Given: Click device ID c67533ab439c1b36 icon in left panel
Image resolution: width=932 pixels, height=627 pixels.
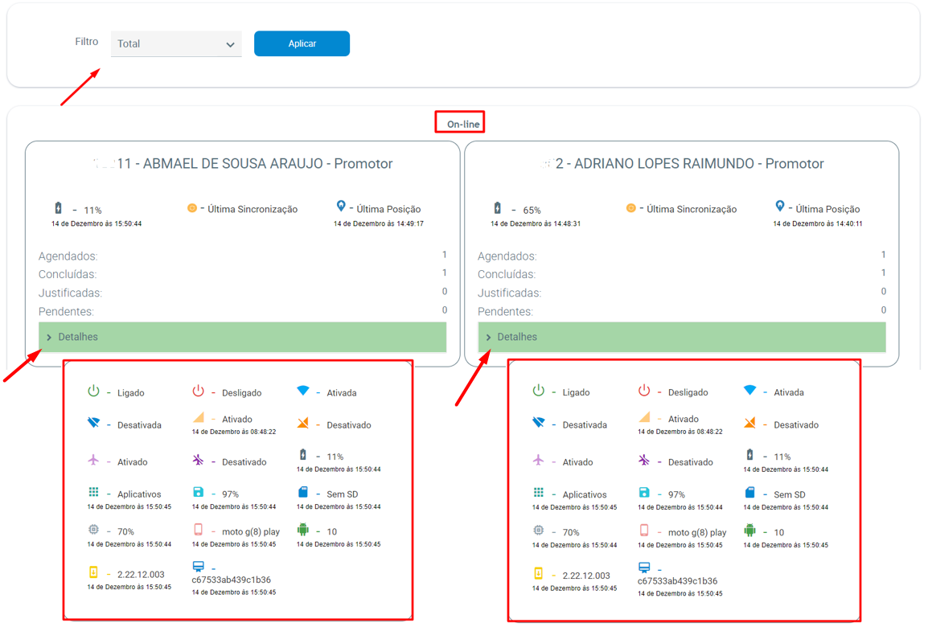Looking at the screenshot, I should click(x=199, y=567).
